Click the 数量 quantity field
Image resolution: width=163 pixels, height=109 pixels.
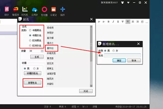[35, 51]
